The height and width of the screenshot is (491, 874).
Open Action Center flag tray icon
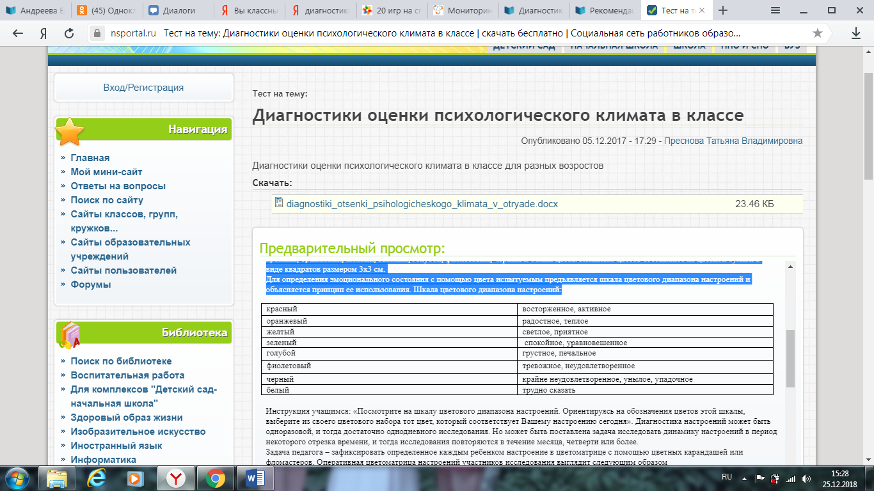(760, 478)
